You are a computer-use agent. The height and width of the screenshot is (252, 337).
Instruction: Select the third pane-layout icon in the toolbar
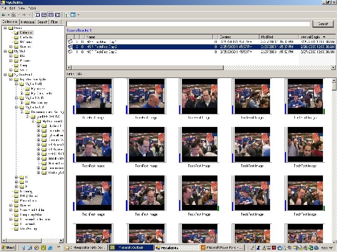51,15
